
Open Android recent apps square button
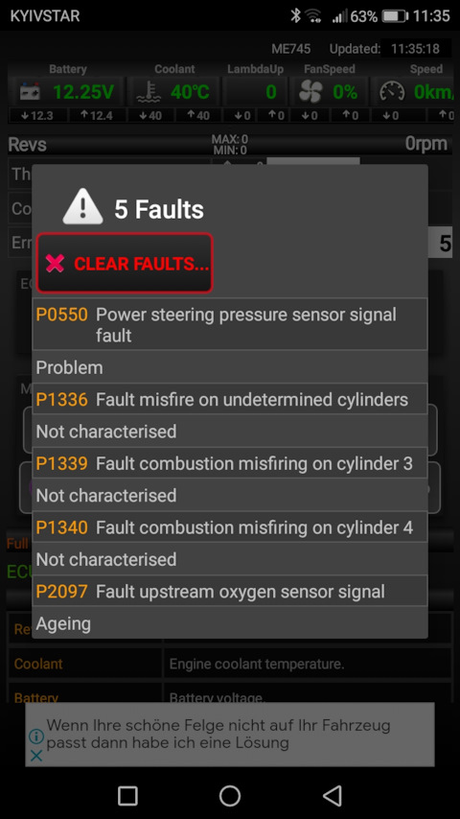127,796
